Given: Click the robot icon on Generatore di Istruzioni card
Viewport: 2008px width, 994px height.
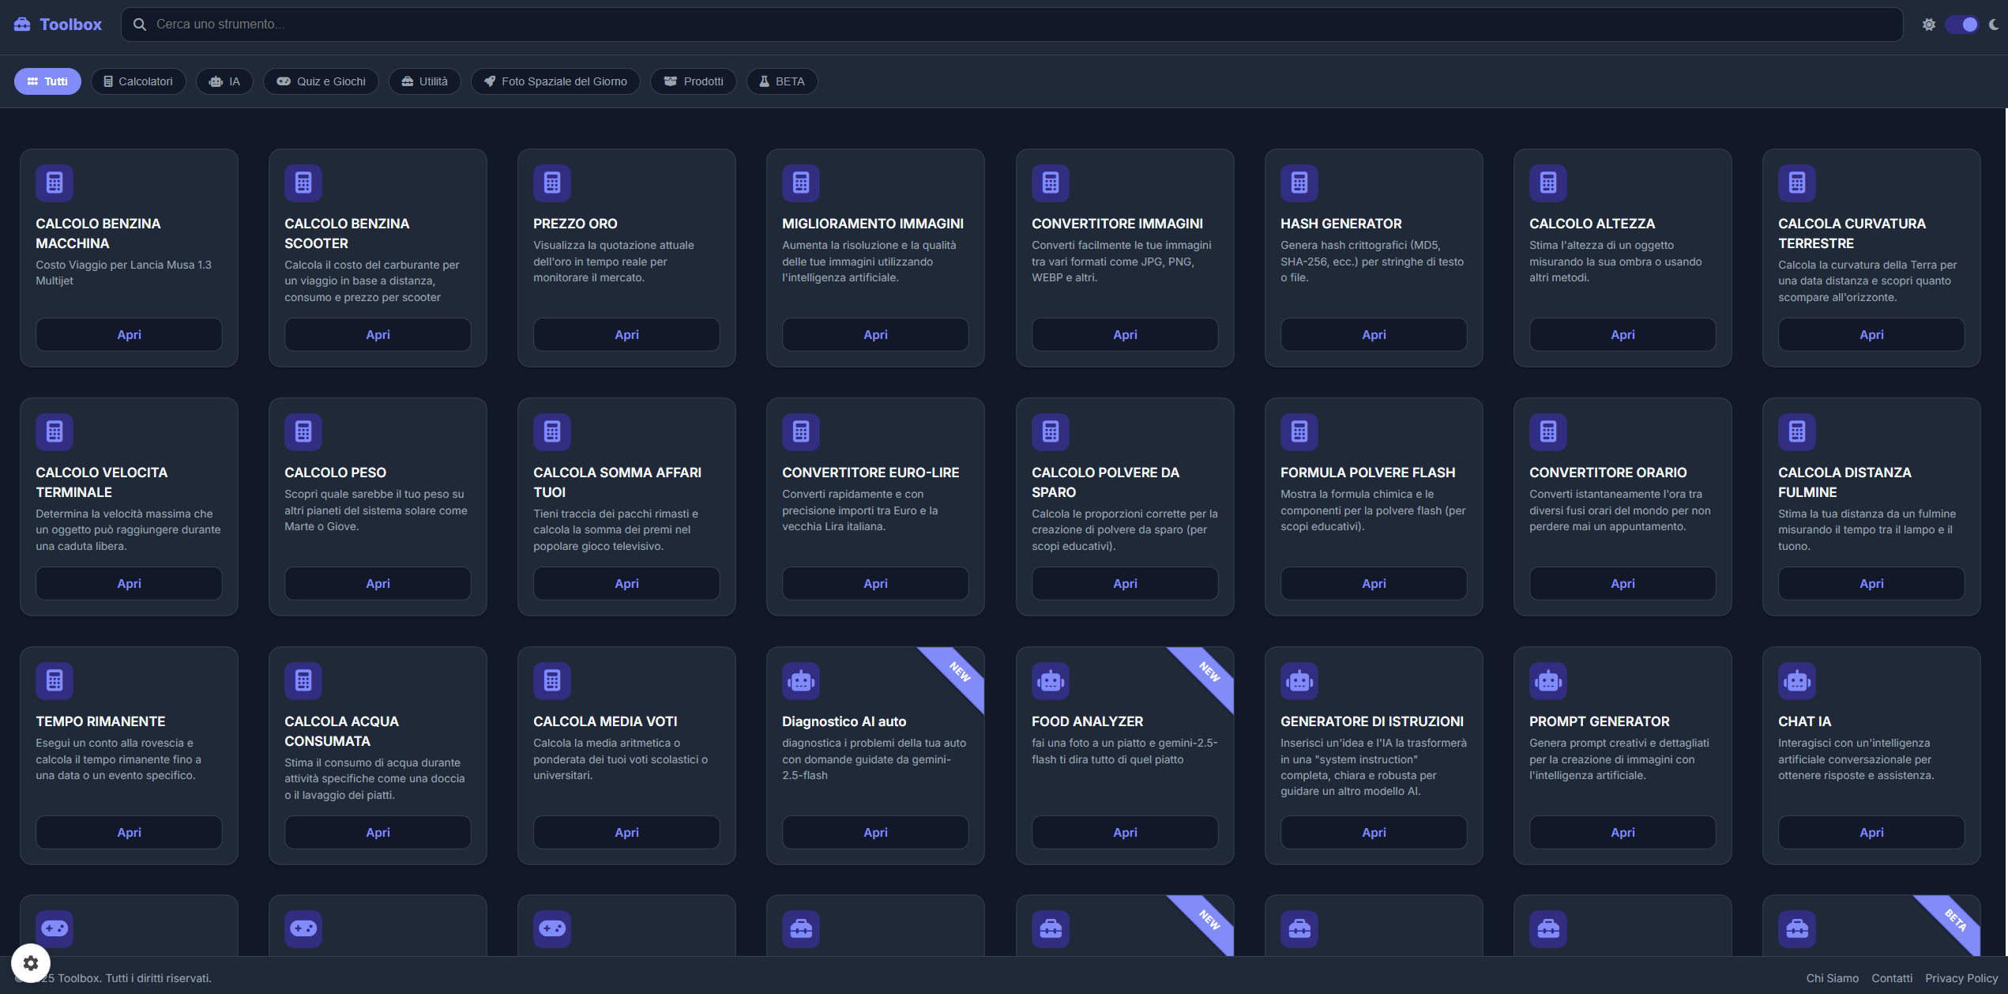Looking at the screenshot, I should (x=1299, y=680).
